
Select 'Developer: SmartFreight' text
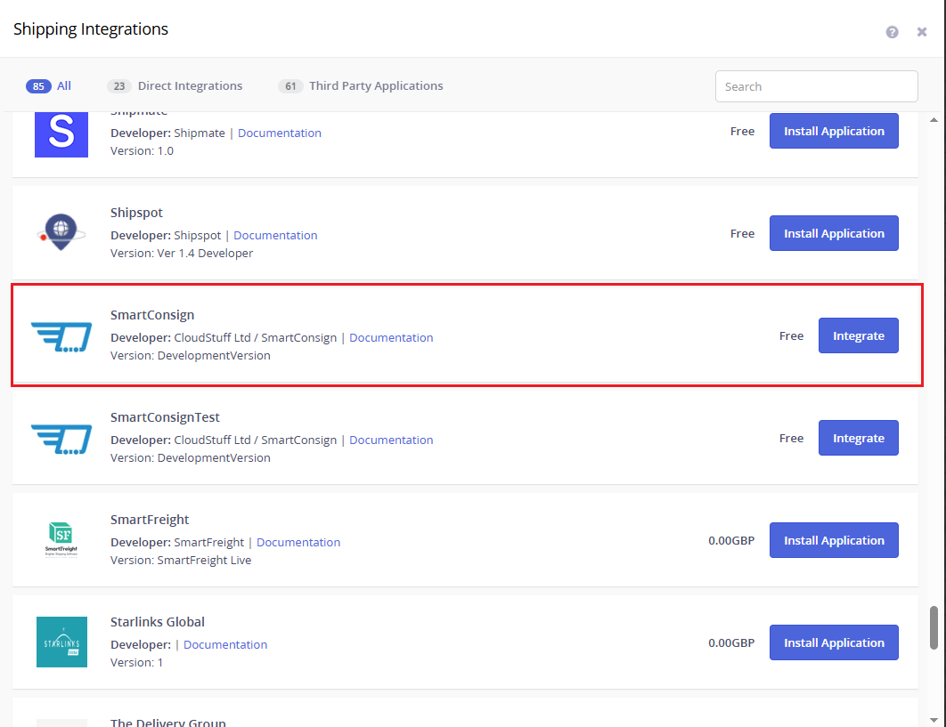coord(177,542)
